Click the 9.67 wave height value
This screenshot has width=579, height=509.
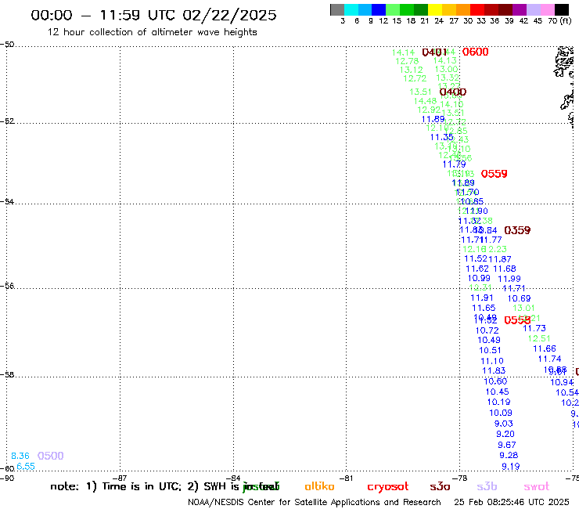pyautogui.click(x=507, y=445)
